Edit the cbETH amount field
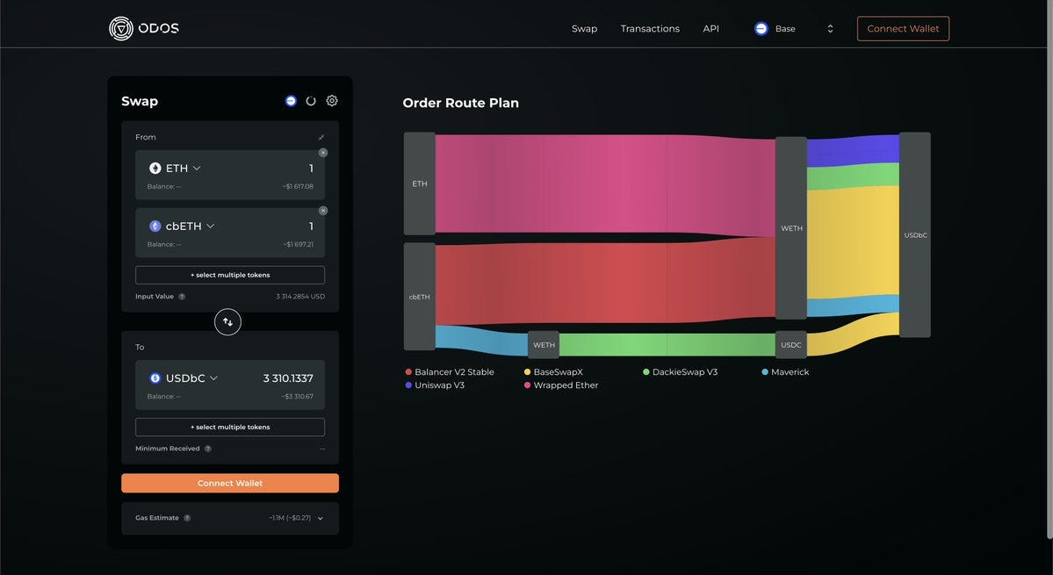The width and height of the screenshot is (1053, 575). click(x=311, y=226)
